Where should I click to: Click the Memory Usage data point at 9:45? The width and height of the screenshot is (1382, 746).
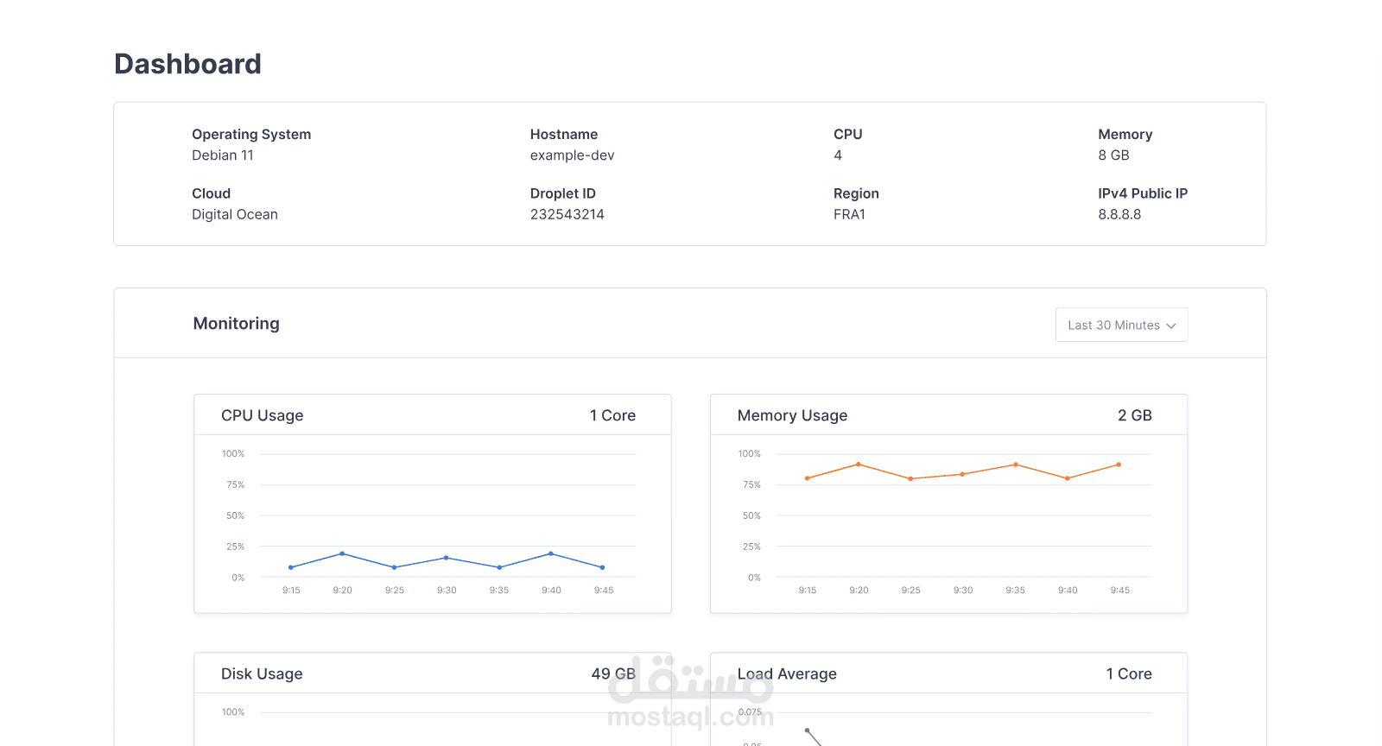point(1119,465)
